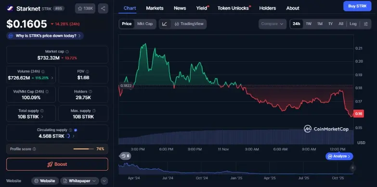Open the About tab
The width and height of the screenshot is (377, 187).
coord(293,8)
